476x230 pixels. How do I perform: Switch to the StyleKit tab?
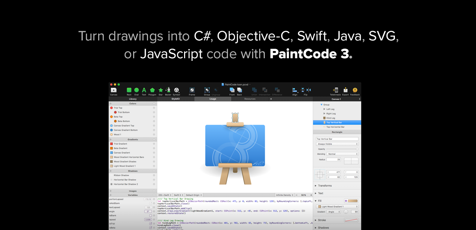pyautogui.click(x=176, y=99)
